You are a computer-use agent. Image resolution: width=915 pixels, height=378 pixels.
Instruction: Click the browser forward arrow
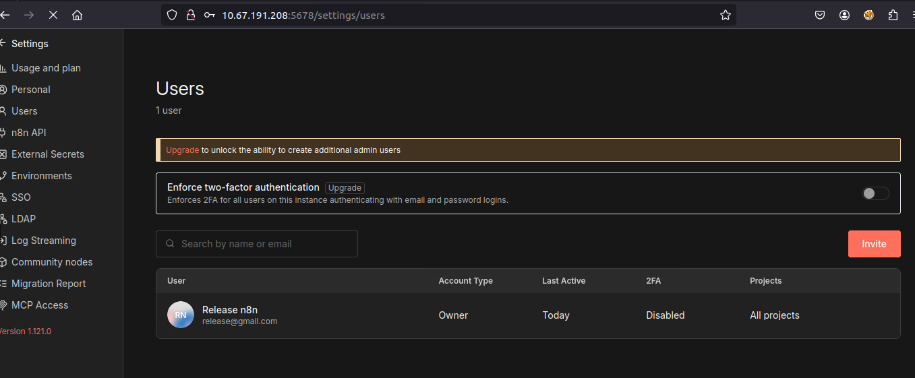[28, 15]
